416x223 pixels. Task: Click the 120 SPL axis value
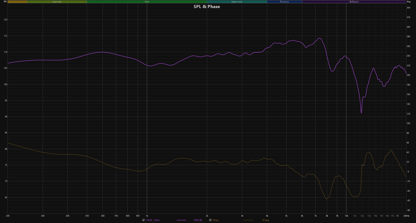[x=6, y=20]
